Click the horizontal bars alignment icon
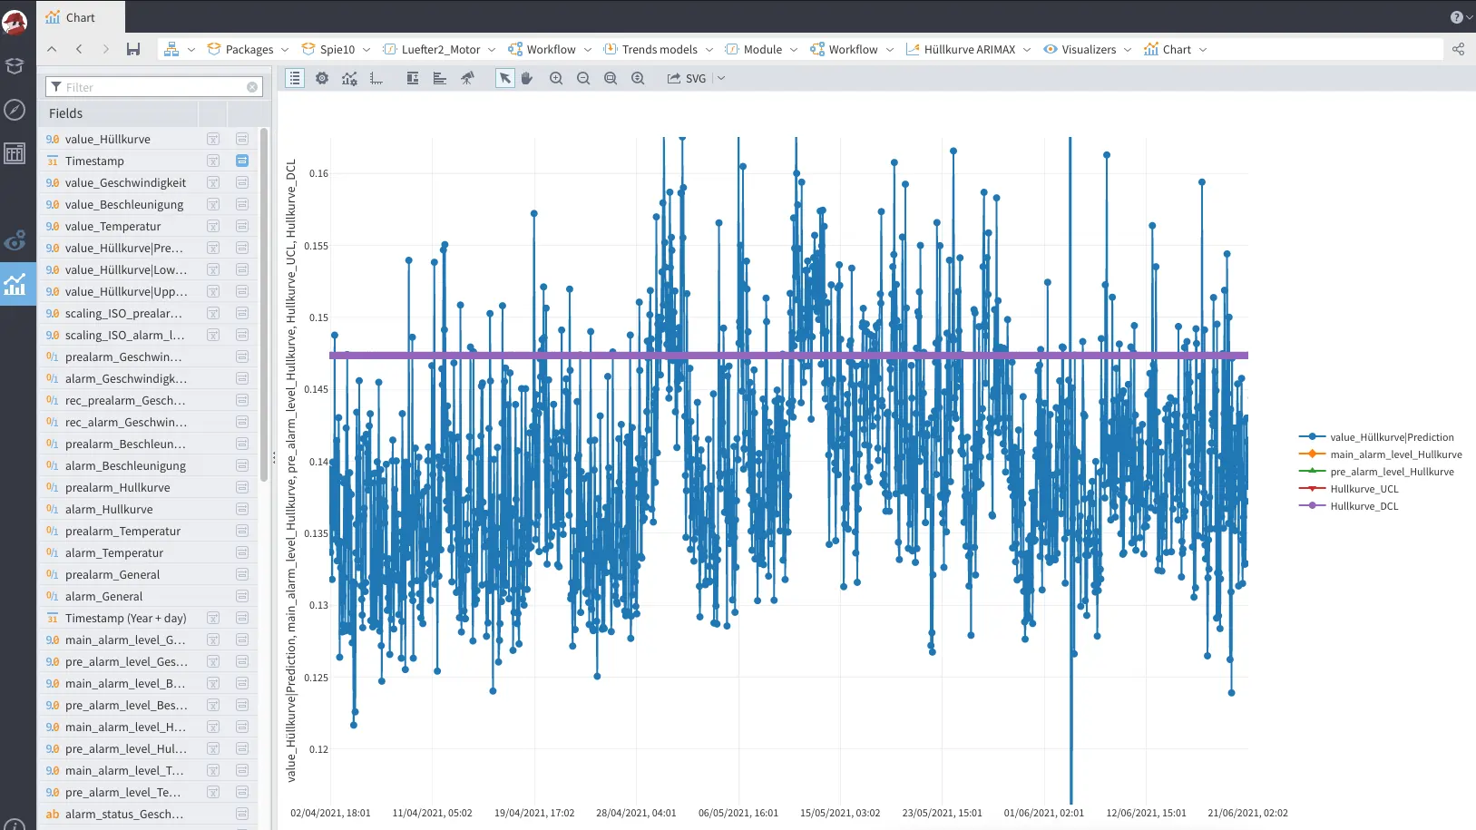Viewport: 1476px width, 830px height. click(440, 78)
